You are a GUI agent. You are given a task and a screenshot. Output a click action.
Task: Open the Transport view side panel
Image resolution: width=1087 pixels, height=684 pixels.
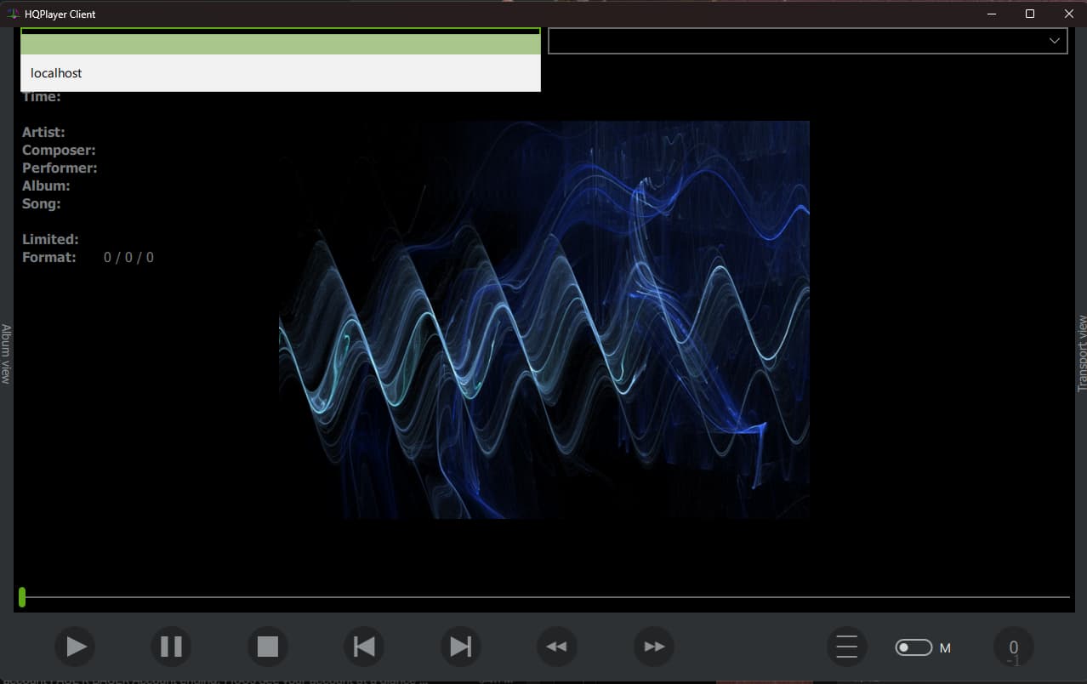[1081, 353]
